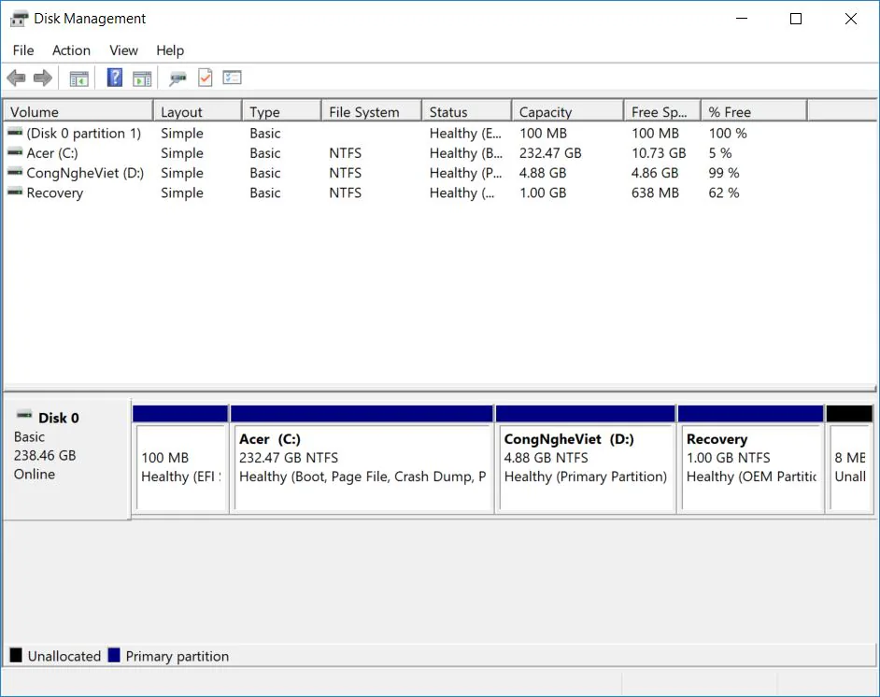Sort by the Volume column header
The width and height of the screenshot is (880, 697).
click(x=78, y=112)
